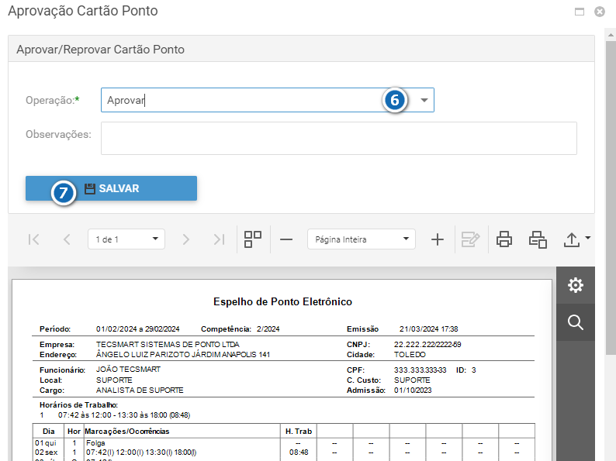Viewport: 616px width, 461px height.
Task: Click the SALVAR button
Action: pyautogui.click(x=111, y=188)
